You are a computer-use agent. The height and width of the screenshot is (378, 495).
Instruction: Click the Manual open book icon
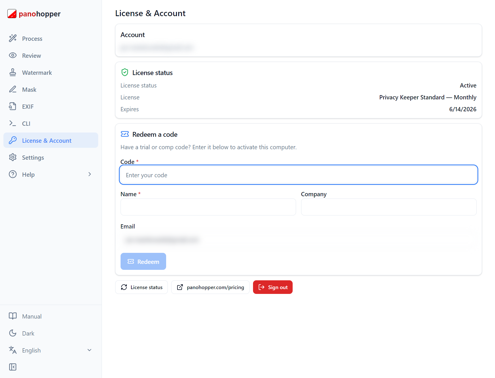13,316
